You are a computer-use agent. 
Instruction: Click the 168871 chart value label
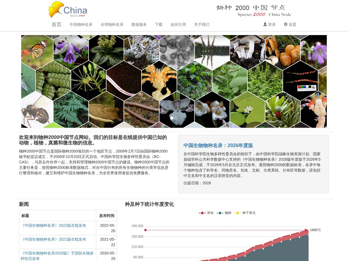(x=315, y=230)
